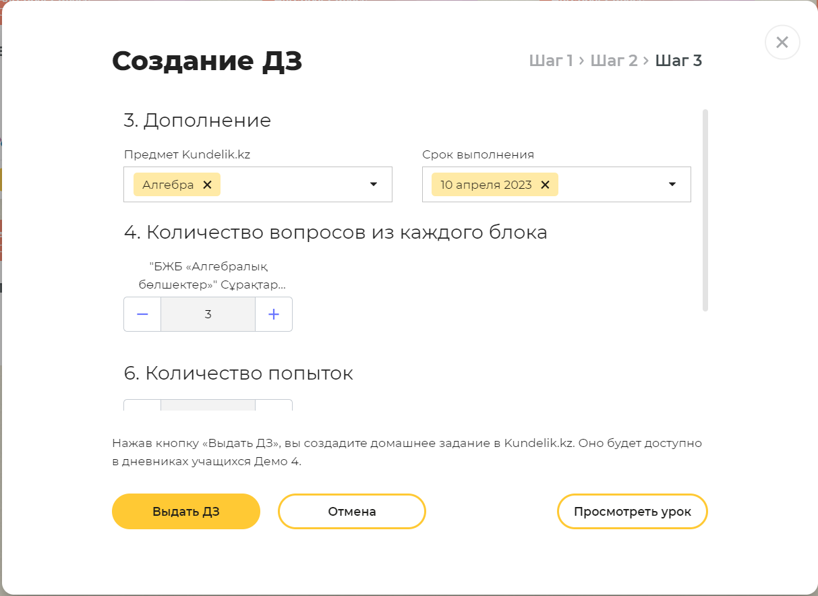The width and height of the screenshot is (818, 596).
Task: Click the БЖБ Алгебралық бөлшектер block label
Action: [x=208, y=275]
